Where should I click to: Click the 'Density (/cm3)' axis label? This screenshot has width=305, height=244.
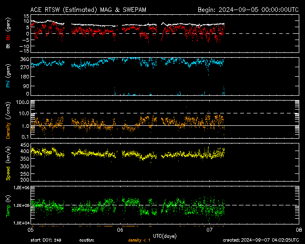click(8, 120)
